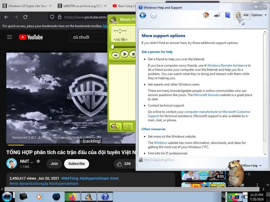
Task: Open Microsoft Customer Support link
Action: click(x=236, y=112)
